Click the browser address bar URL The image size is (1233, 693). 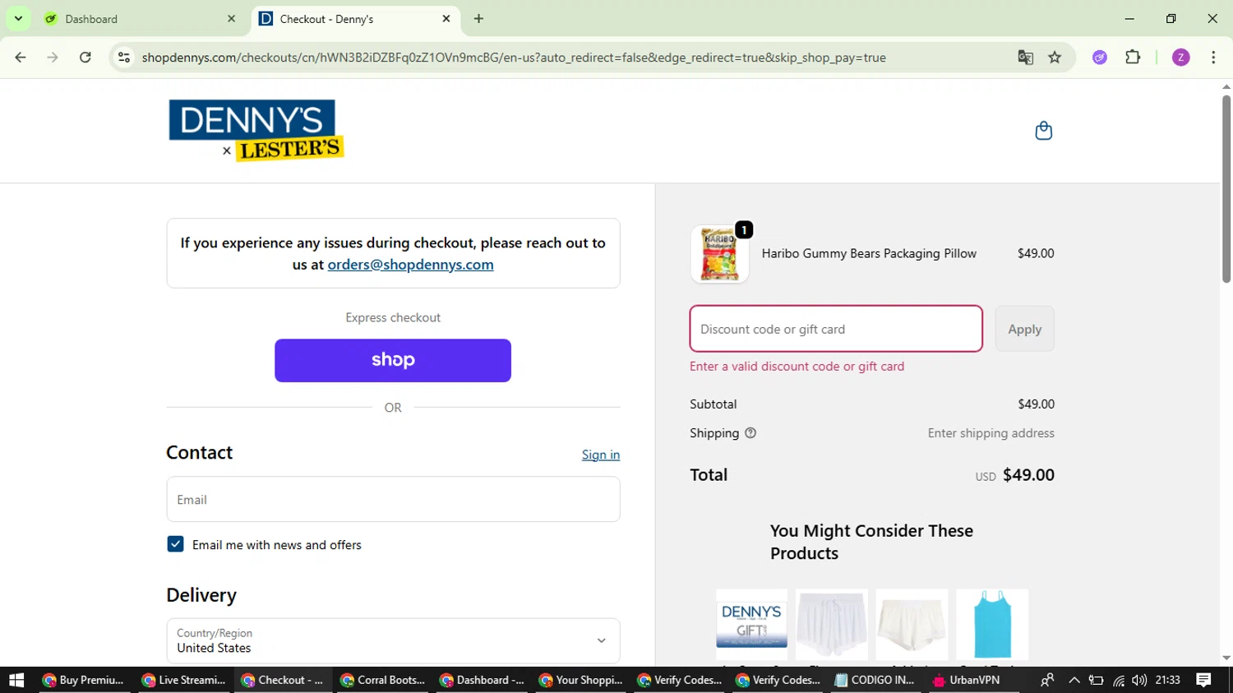pos(514,58)
